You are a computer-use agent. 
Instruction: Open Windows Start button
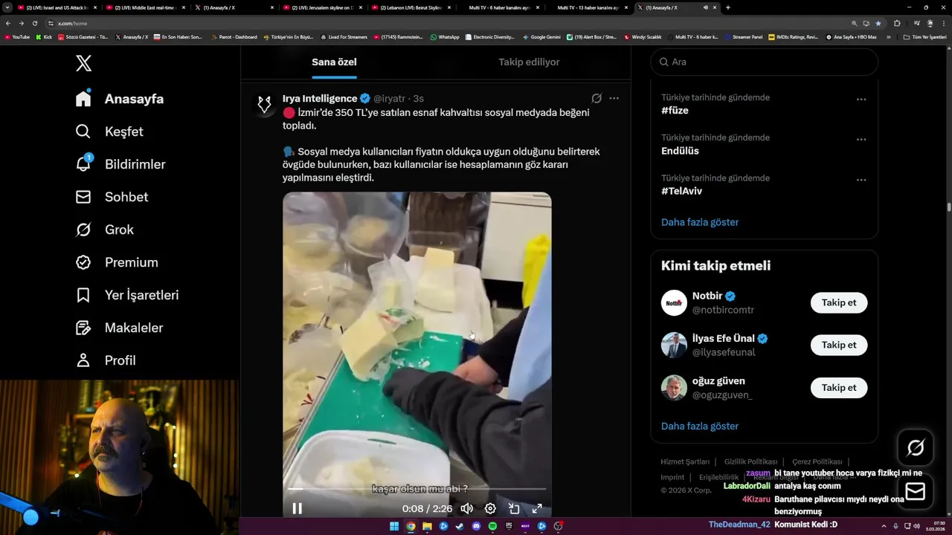click(x=394, y=526)
